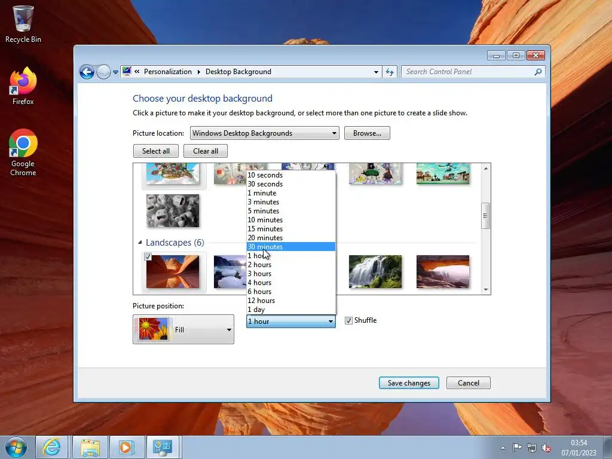Select the waterfall landscape thumbnail
This screenshot has height=459, width=612.
coord(375,272)
